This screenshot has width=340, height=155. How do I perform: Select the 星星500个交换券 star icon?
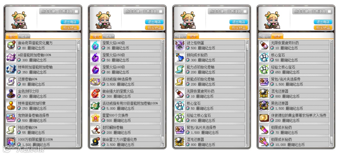[x=94, y=118]
